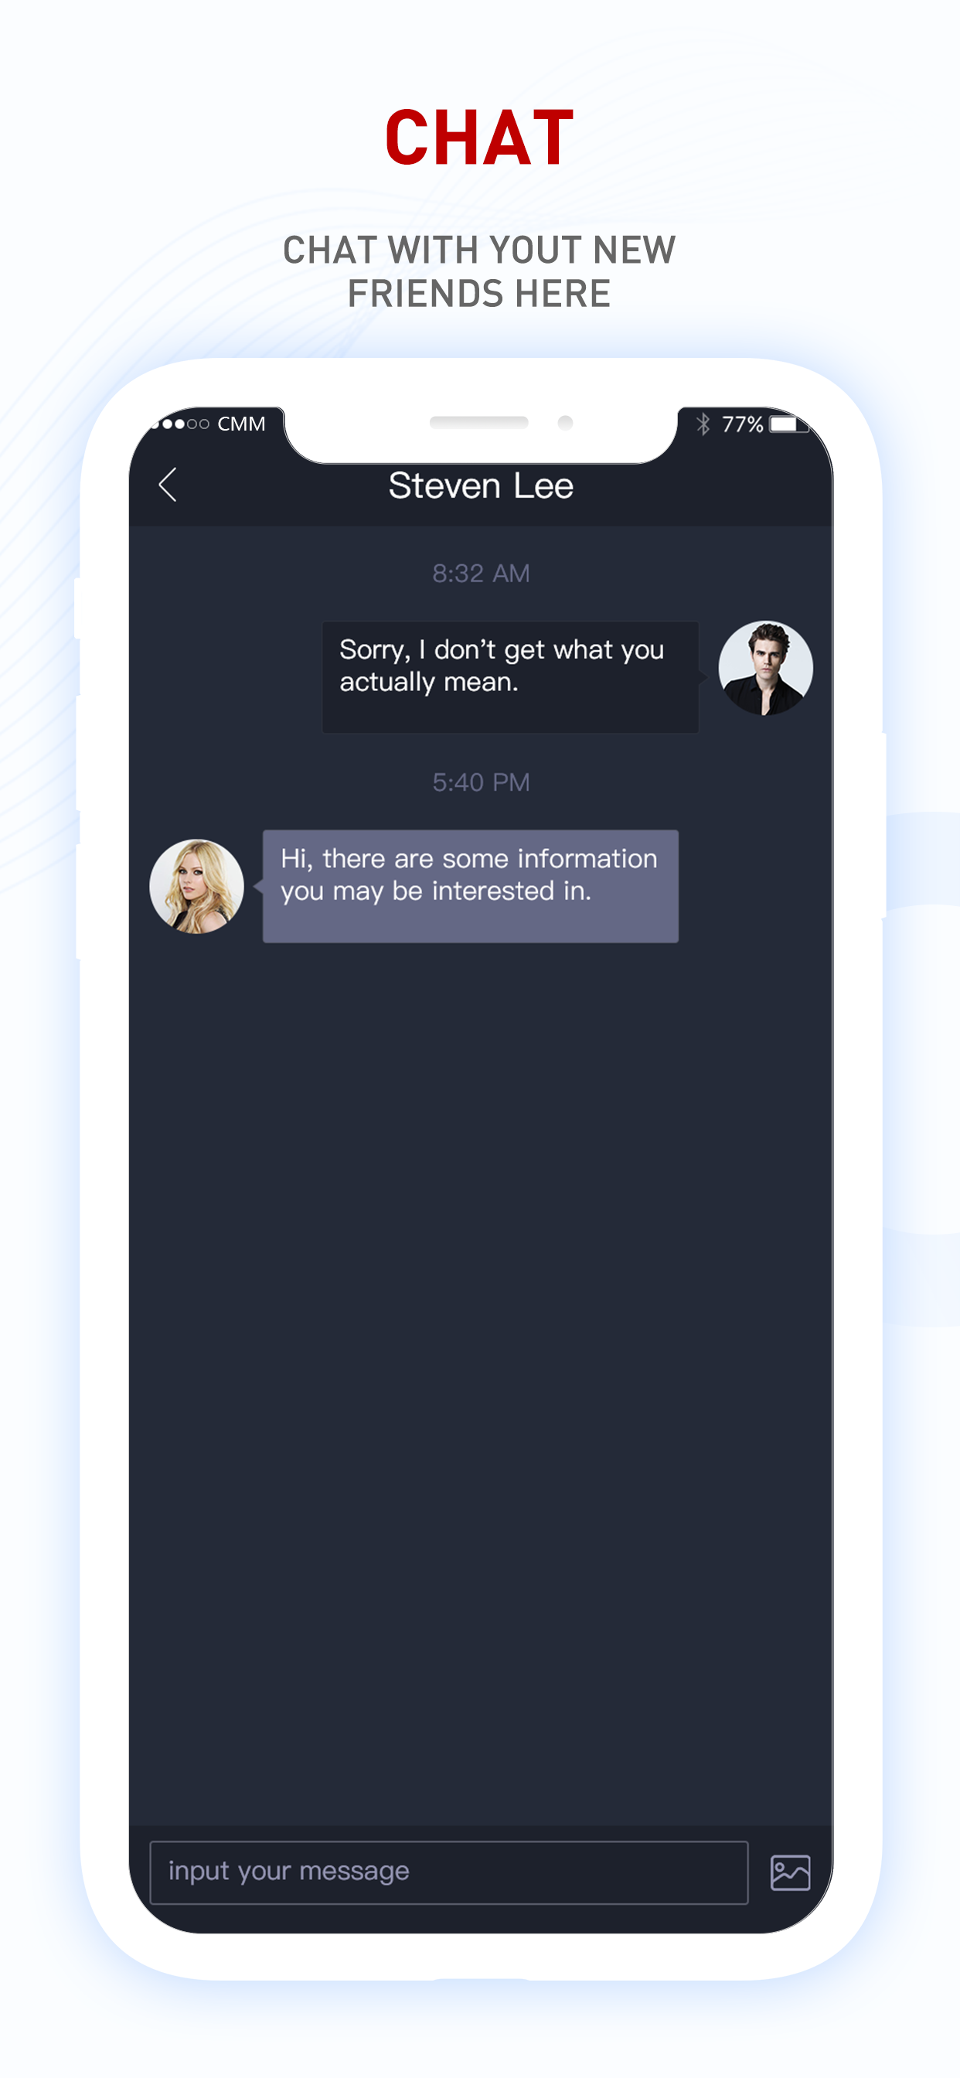960x2078 pixels.
Task: Open the male contact's profile avatar
Action: pyautogui.click(x=764, y=667)
